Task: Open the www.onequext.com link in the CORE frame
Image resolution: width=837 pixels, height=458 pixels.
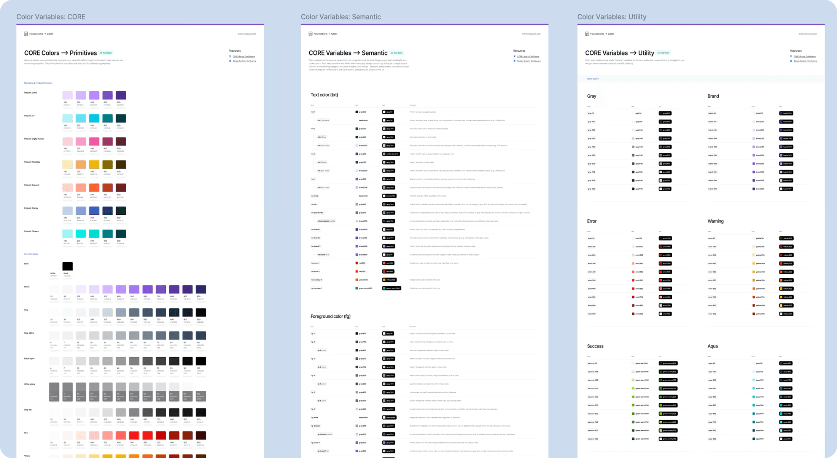Action: [247, 34]
